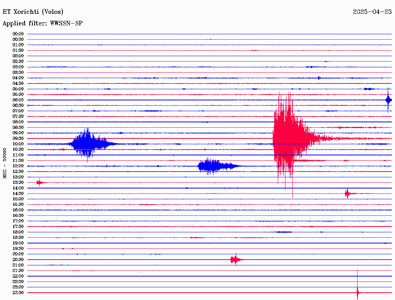Select the 09:00 time label
This screenshot has width=395, height=300.
[18, 133]
